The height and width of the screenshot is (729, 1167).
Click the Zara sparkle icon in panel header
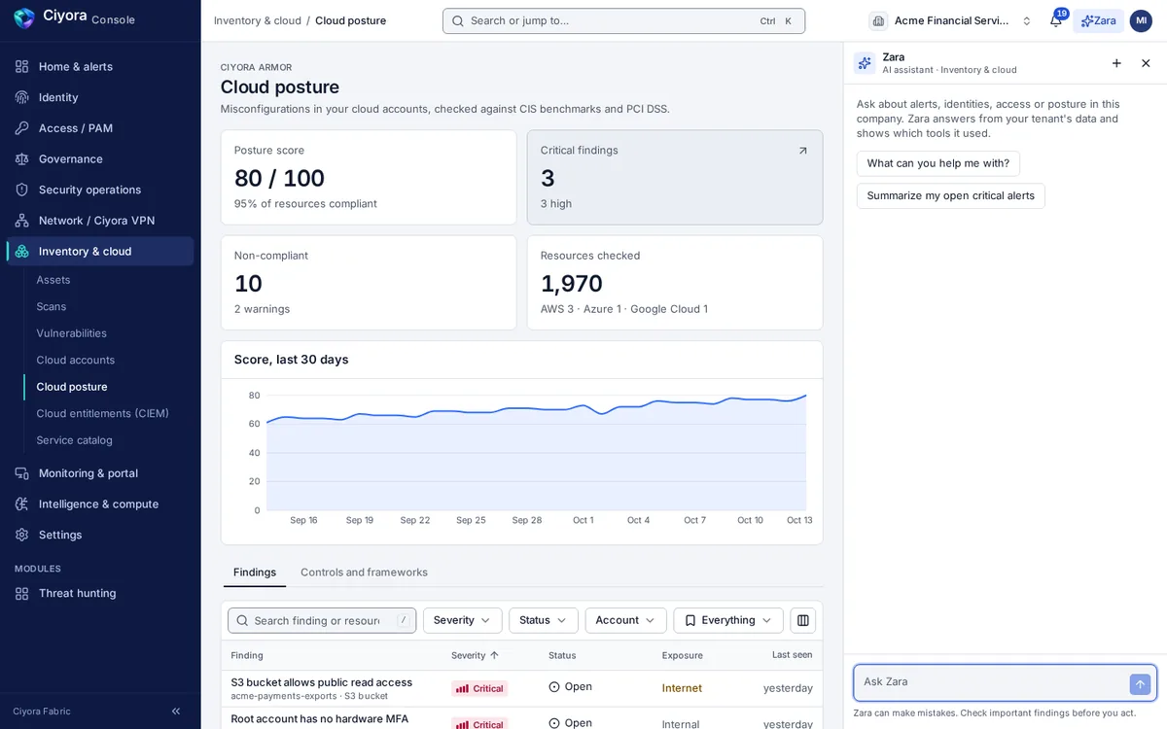click(x=865, y=63)
